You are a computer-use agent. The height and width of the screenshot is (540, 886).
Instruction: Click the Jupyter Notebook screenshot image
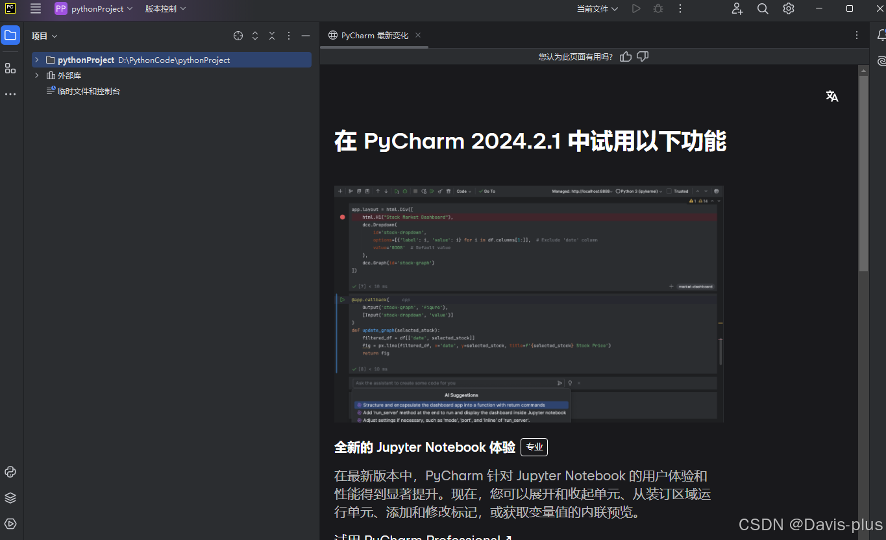(x=528, y=304)
